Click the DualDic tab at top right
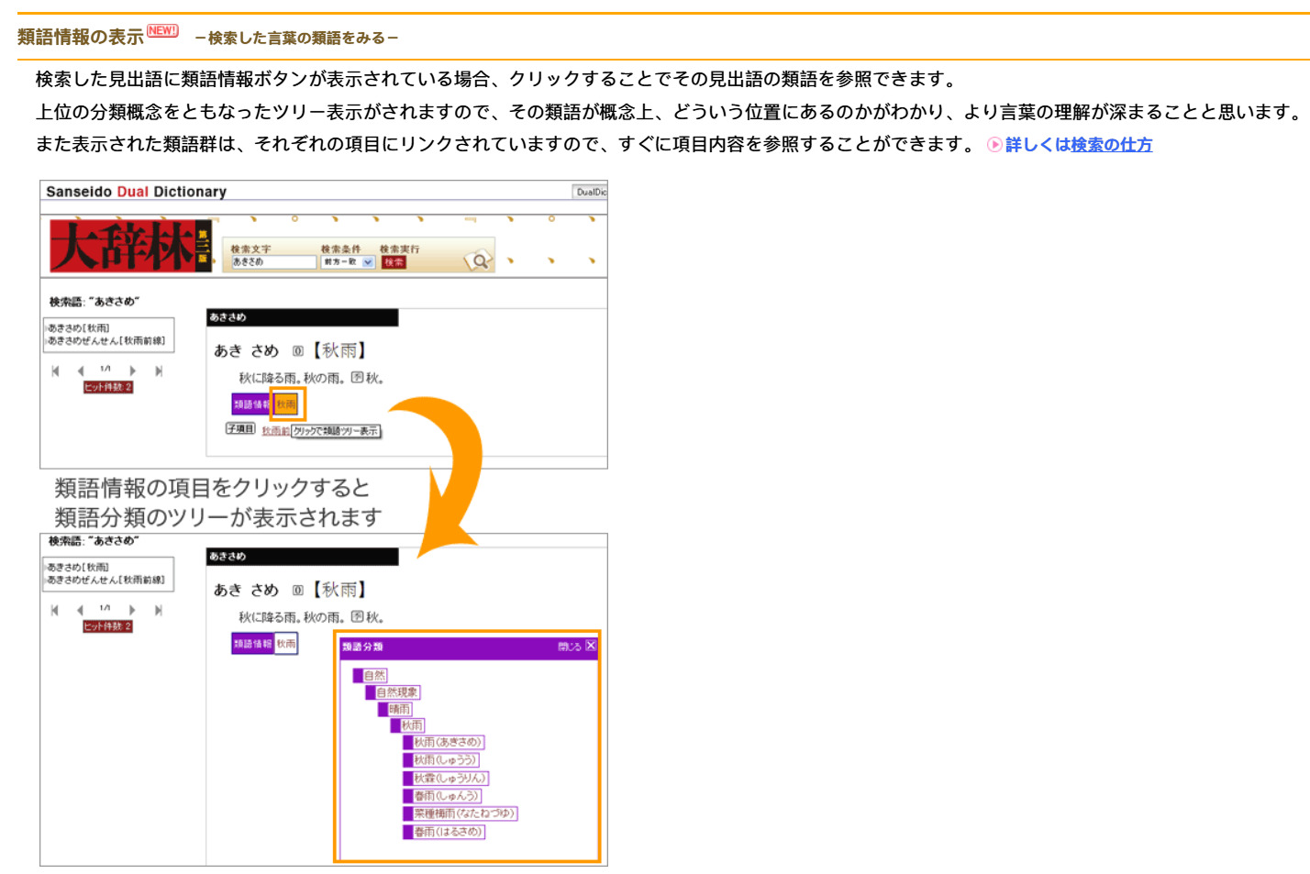 point(590,192)
